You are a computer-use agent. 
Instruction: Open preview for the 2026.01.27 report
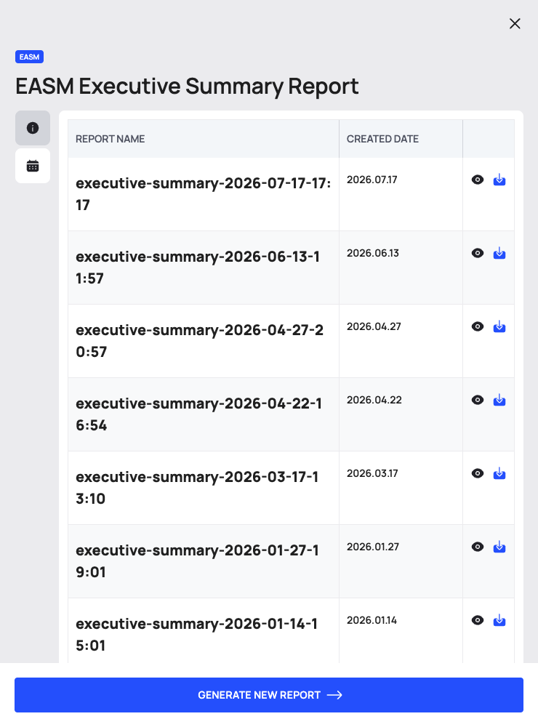point(477,547)
